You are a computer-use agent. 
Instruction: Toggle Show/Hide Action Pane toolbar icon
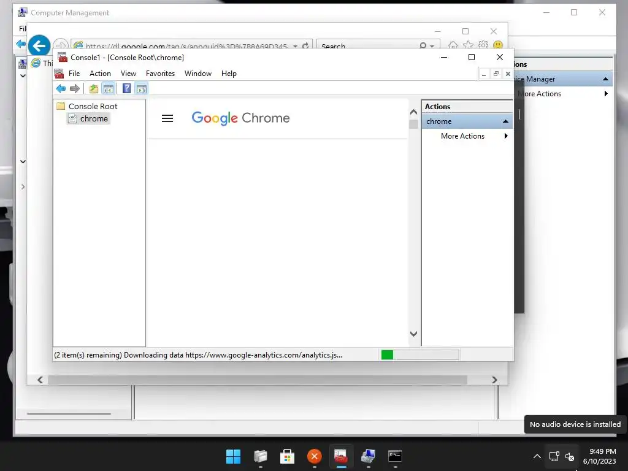point(142,88)
